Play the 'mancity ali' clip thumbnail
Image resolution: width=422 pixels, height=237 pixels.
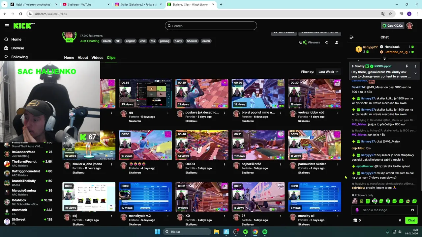click(315, 197)
